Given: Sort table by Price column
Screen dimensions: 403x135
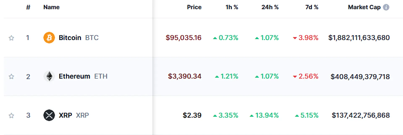Looking at the screenshot, I should (194, 7).
